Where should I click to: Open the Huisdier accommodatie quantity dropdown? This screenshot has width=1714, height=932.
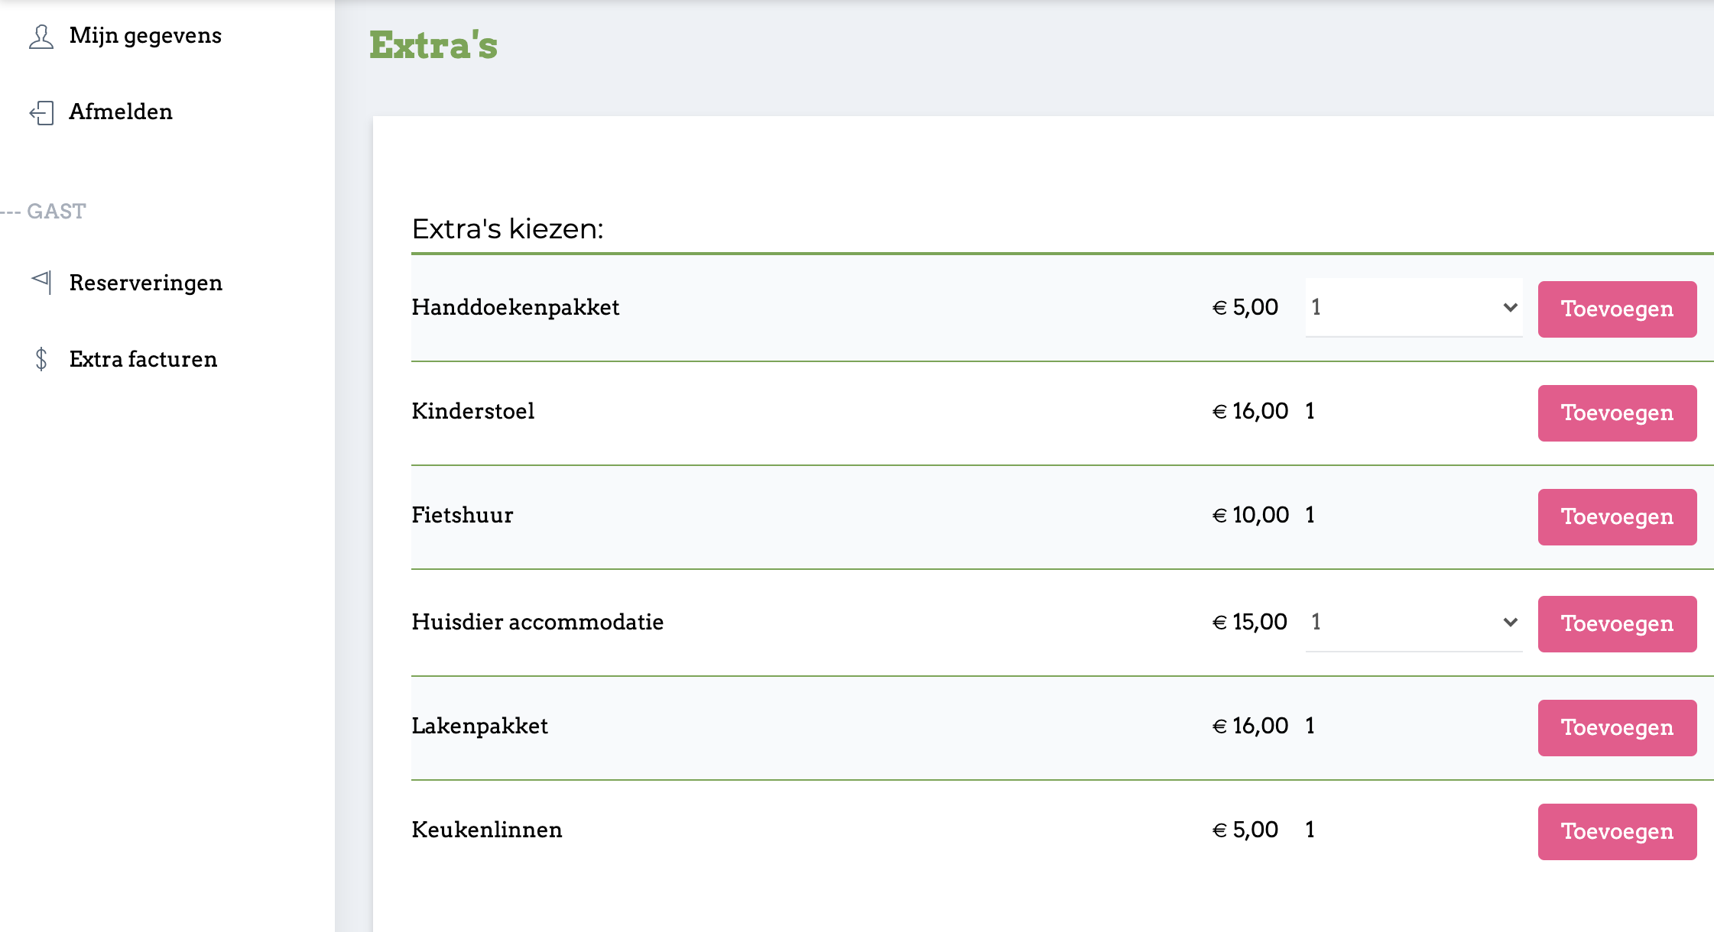pos(1414,622)
